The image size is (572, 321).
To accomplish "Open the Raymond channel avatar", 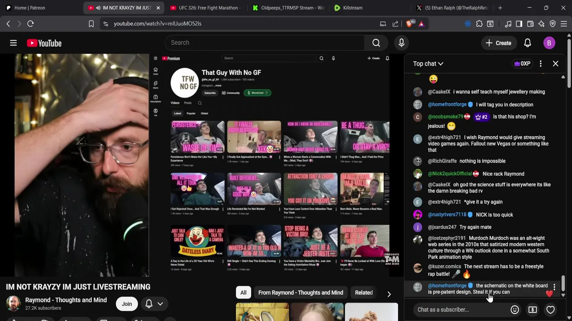I will pyautogui.click(x=13, y=304).
